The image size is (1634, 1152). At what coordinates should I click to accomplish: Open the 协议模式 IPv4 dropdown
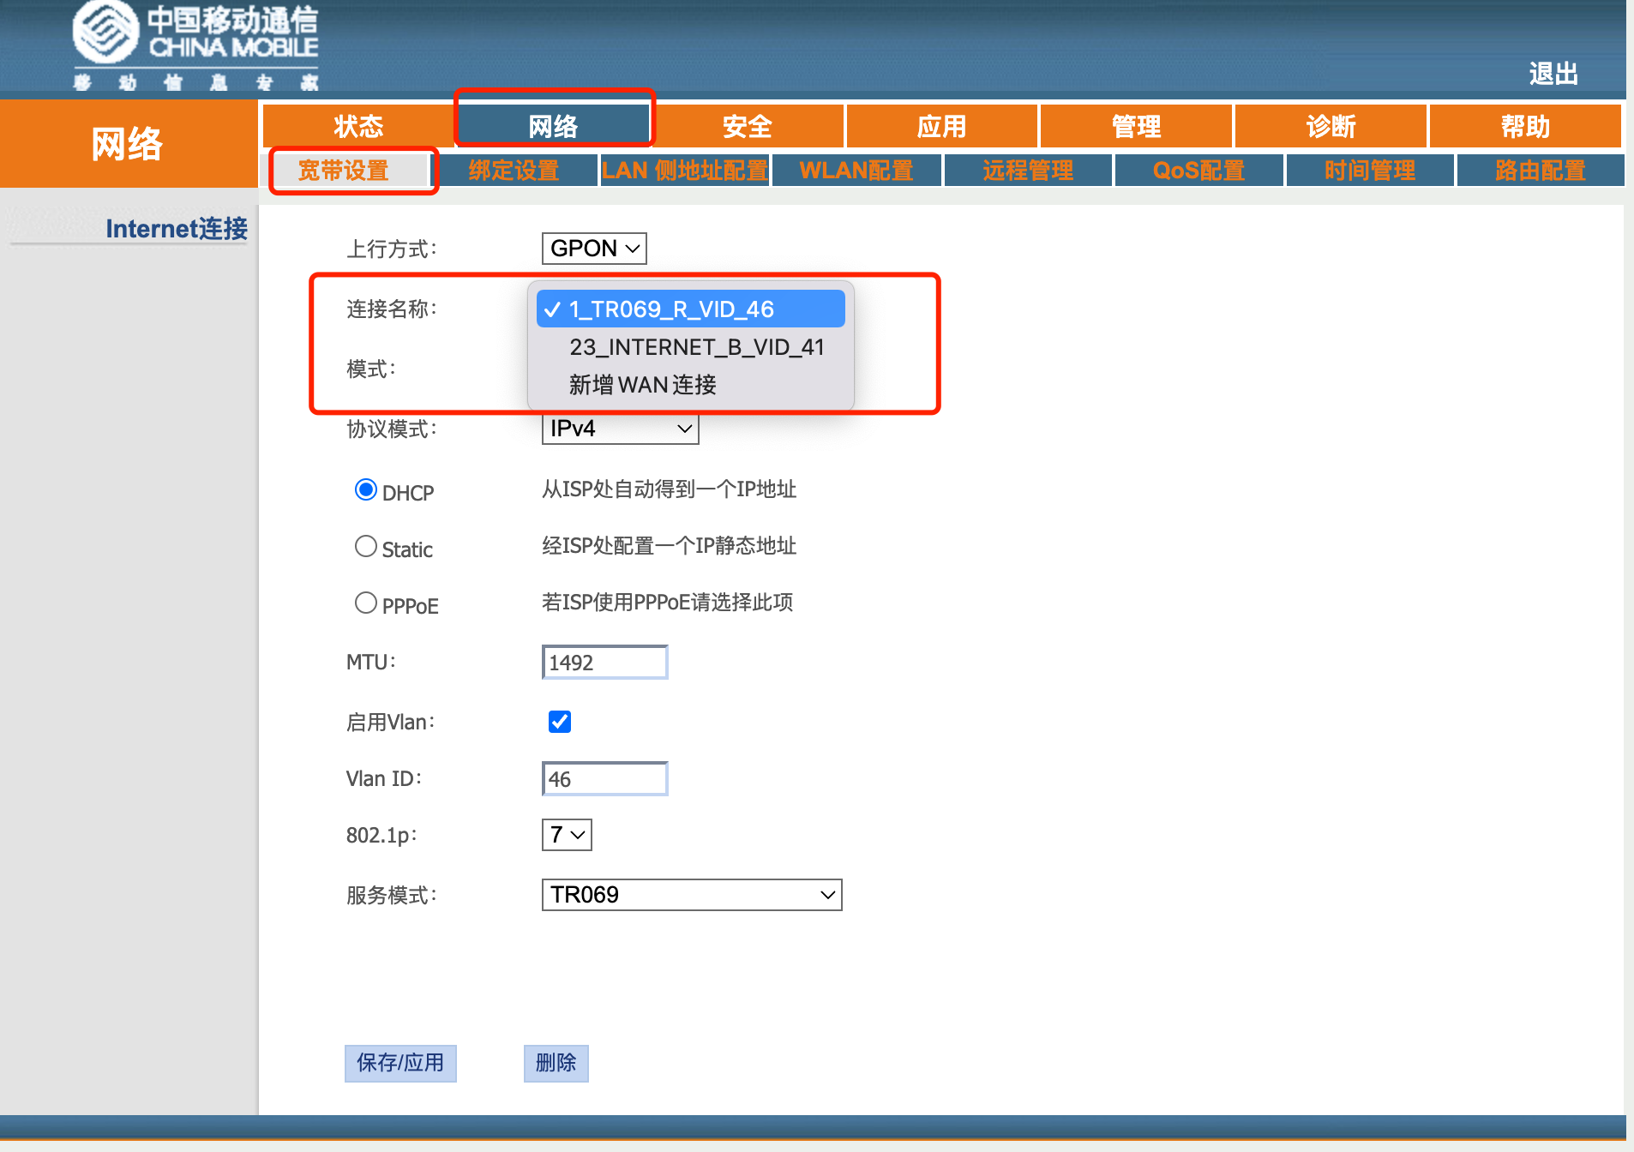(x=621, y=429)
